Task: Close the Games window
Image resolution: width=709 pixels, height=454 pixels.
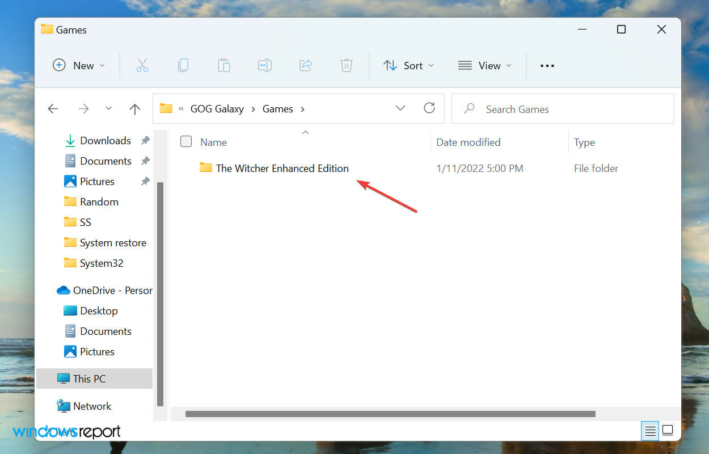Action: [x=661, y=30]
